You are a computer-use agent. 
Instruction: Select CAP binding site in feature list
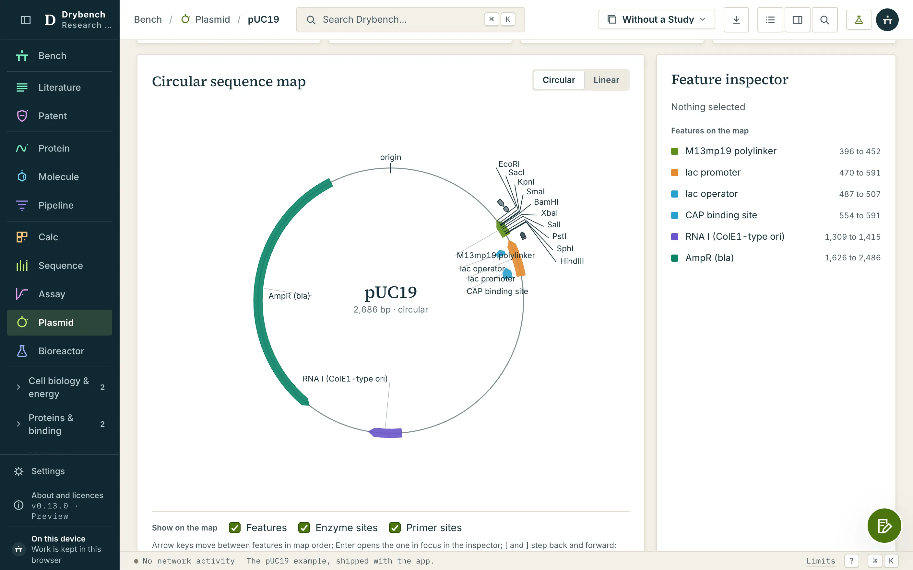(x=776, y=215)
